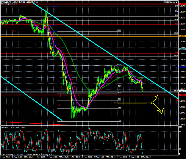Click the 7 May 10:10 time label

point(110,157)
